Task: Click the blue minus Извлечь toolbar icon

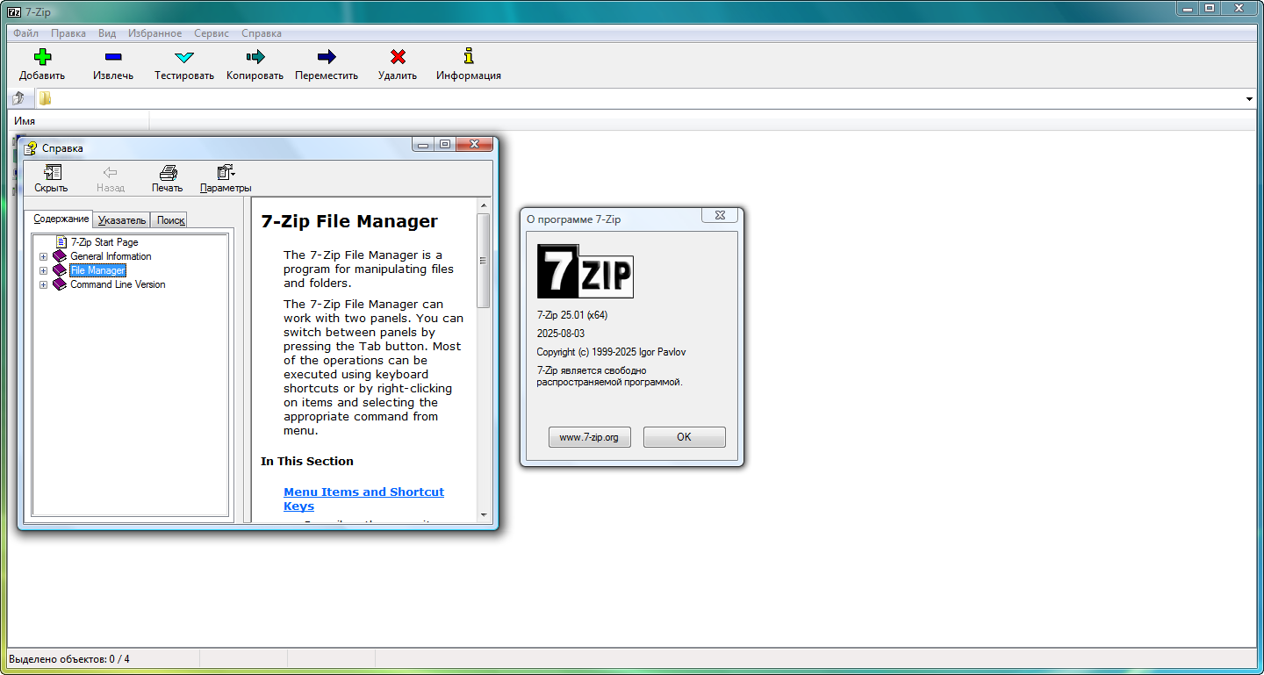Action: point(113,57)
